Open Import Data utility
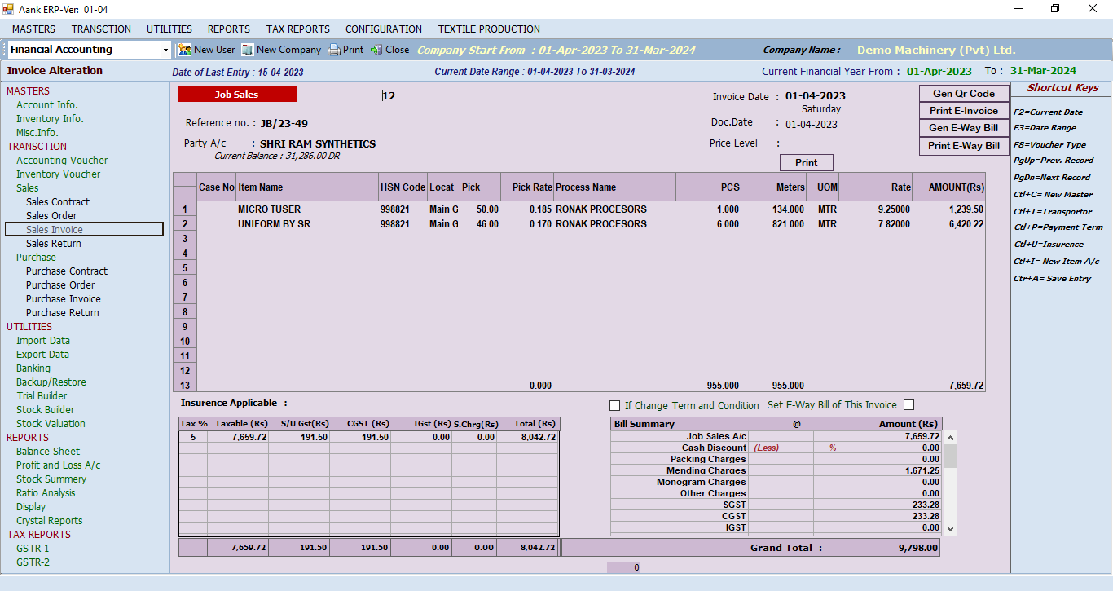Image resolution: width=1113 pixels, height=591 pixels. point(43,341)
